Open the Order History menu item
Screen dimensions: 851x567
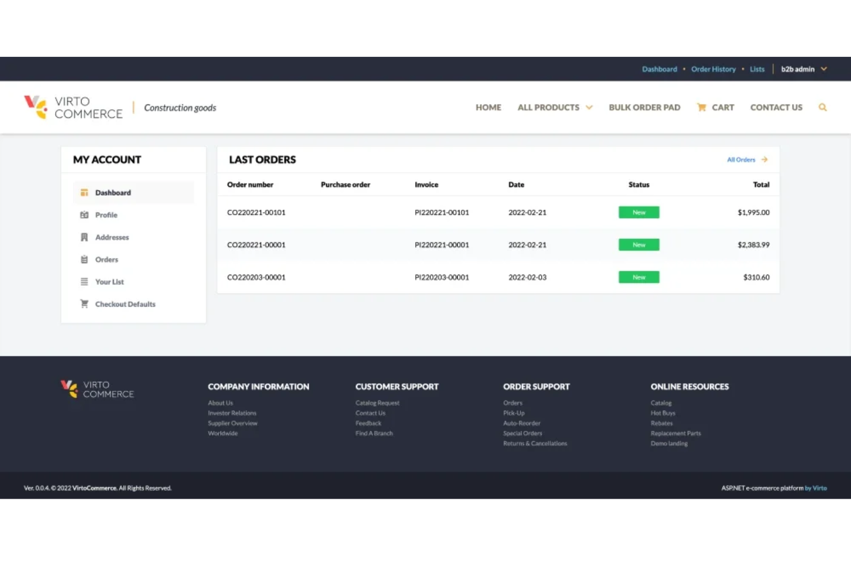point(713,68)
